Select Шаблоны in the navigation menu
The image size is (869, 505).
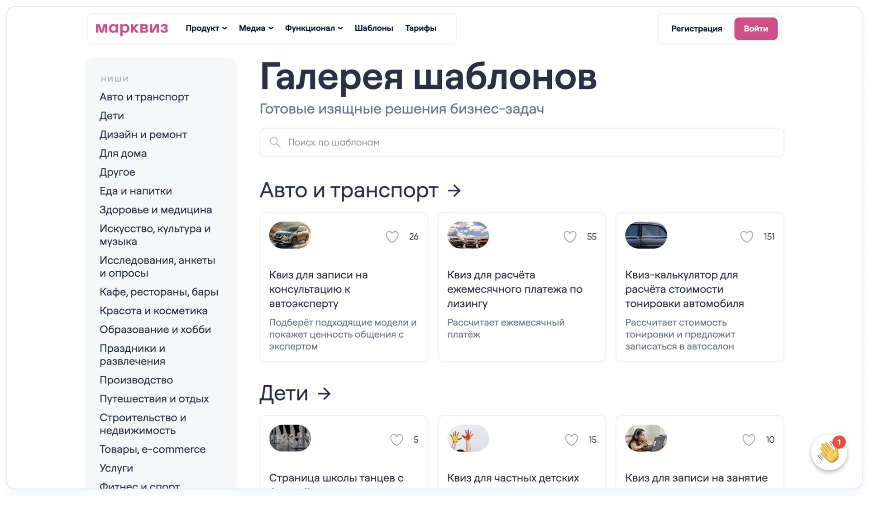(x=374, y=28)
